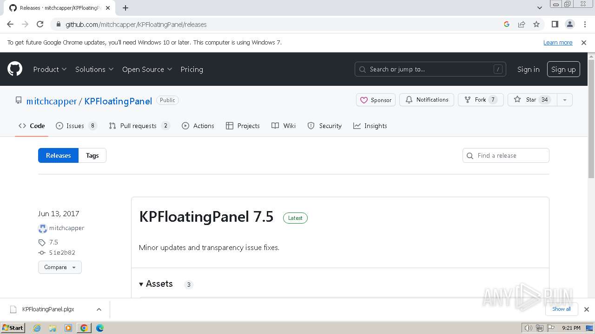Click the Share this page icon

tap(522, 24)
